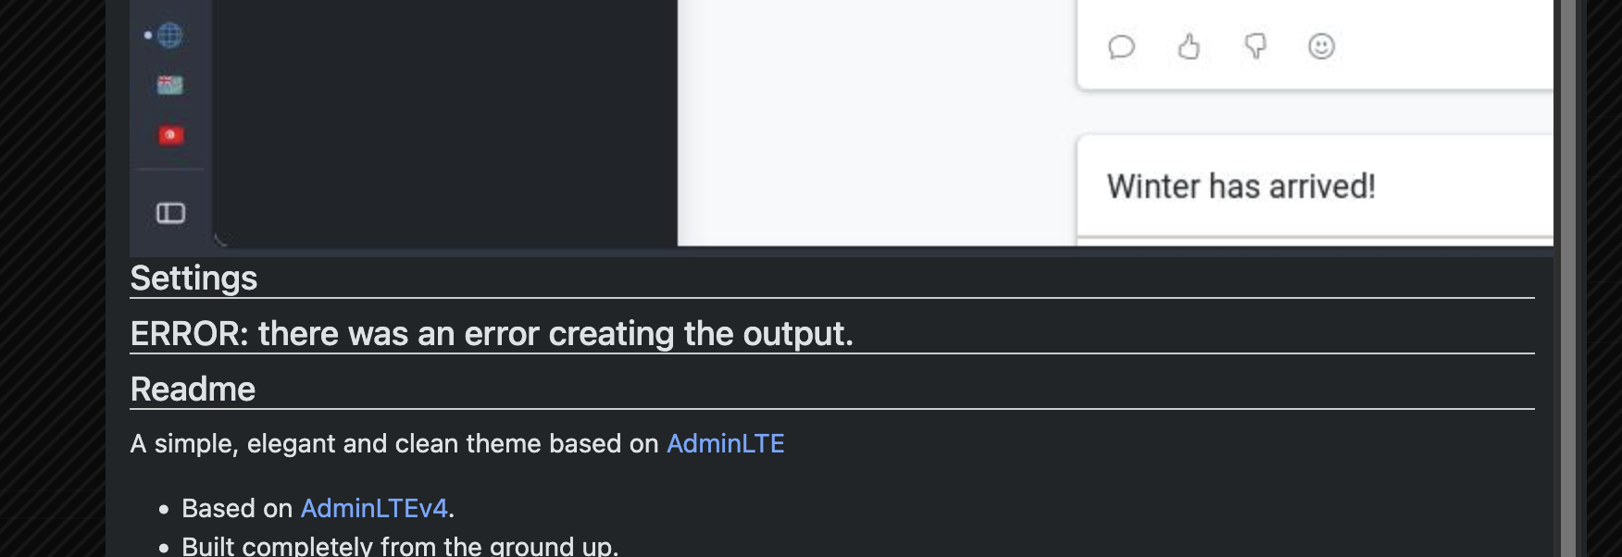Viewport: 1622px width, 557px height.
Task: Click the thumbs down icon
Action: [1255, 46]
